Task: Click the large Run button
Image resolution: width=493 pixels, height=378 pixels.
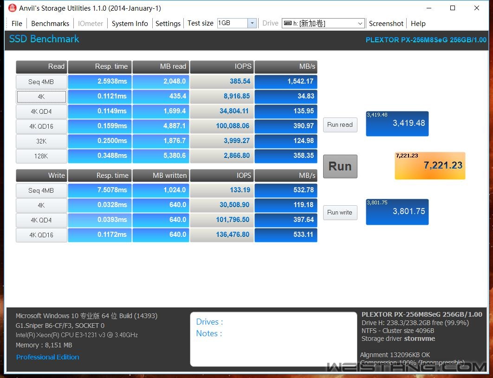Action: tap(340, 166)
